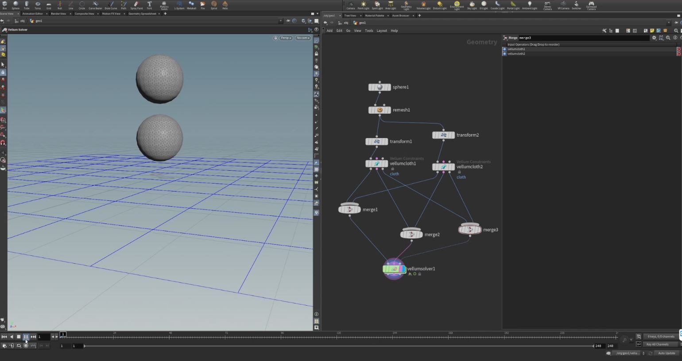Pick the L-System shelf tool

tap(179, 4)
